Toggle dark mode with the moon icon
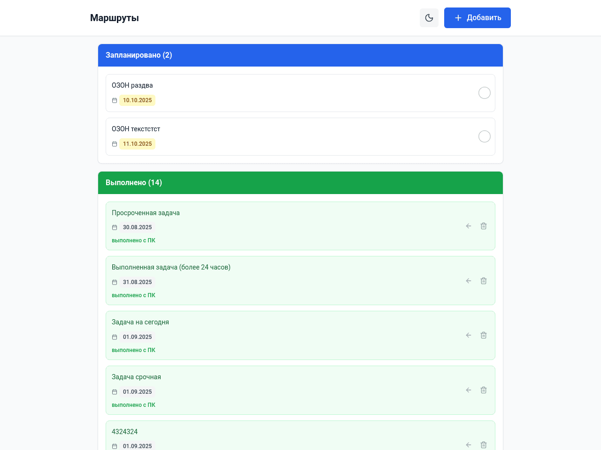Screen dimensions: 601x450 pyautogui.click(x=429, y=18)
